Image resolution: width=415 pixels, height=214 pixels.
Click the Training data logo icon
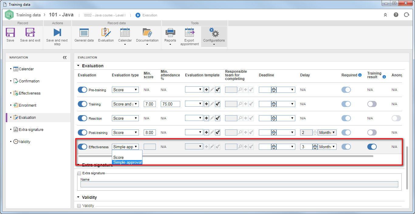[x=9, y=15]
